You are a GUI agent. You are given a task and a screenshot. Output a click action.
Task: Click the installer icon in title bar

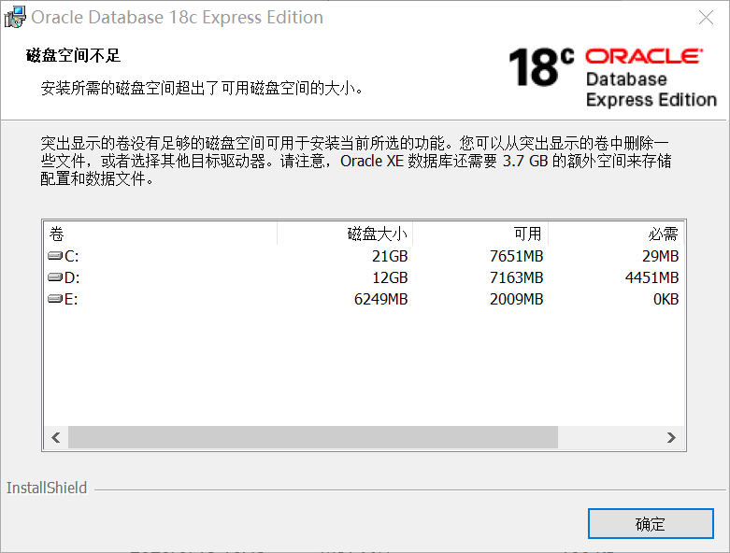[x=15, y=17]
